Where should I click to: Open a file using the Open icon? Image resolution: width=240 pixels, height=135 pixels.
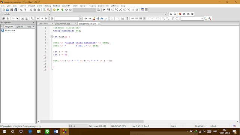coord(7,10)
